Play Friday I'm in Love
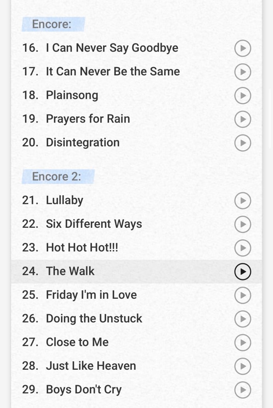Image resolution: width=273 pixels, height=408 pixels. [x=242, y=295]
